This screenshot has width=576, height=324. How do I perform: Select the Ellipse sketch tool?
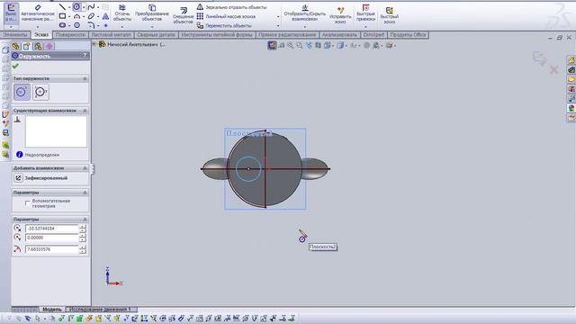pos(91,16)
